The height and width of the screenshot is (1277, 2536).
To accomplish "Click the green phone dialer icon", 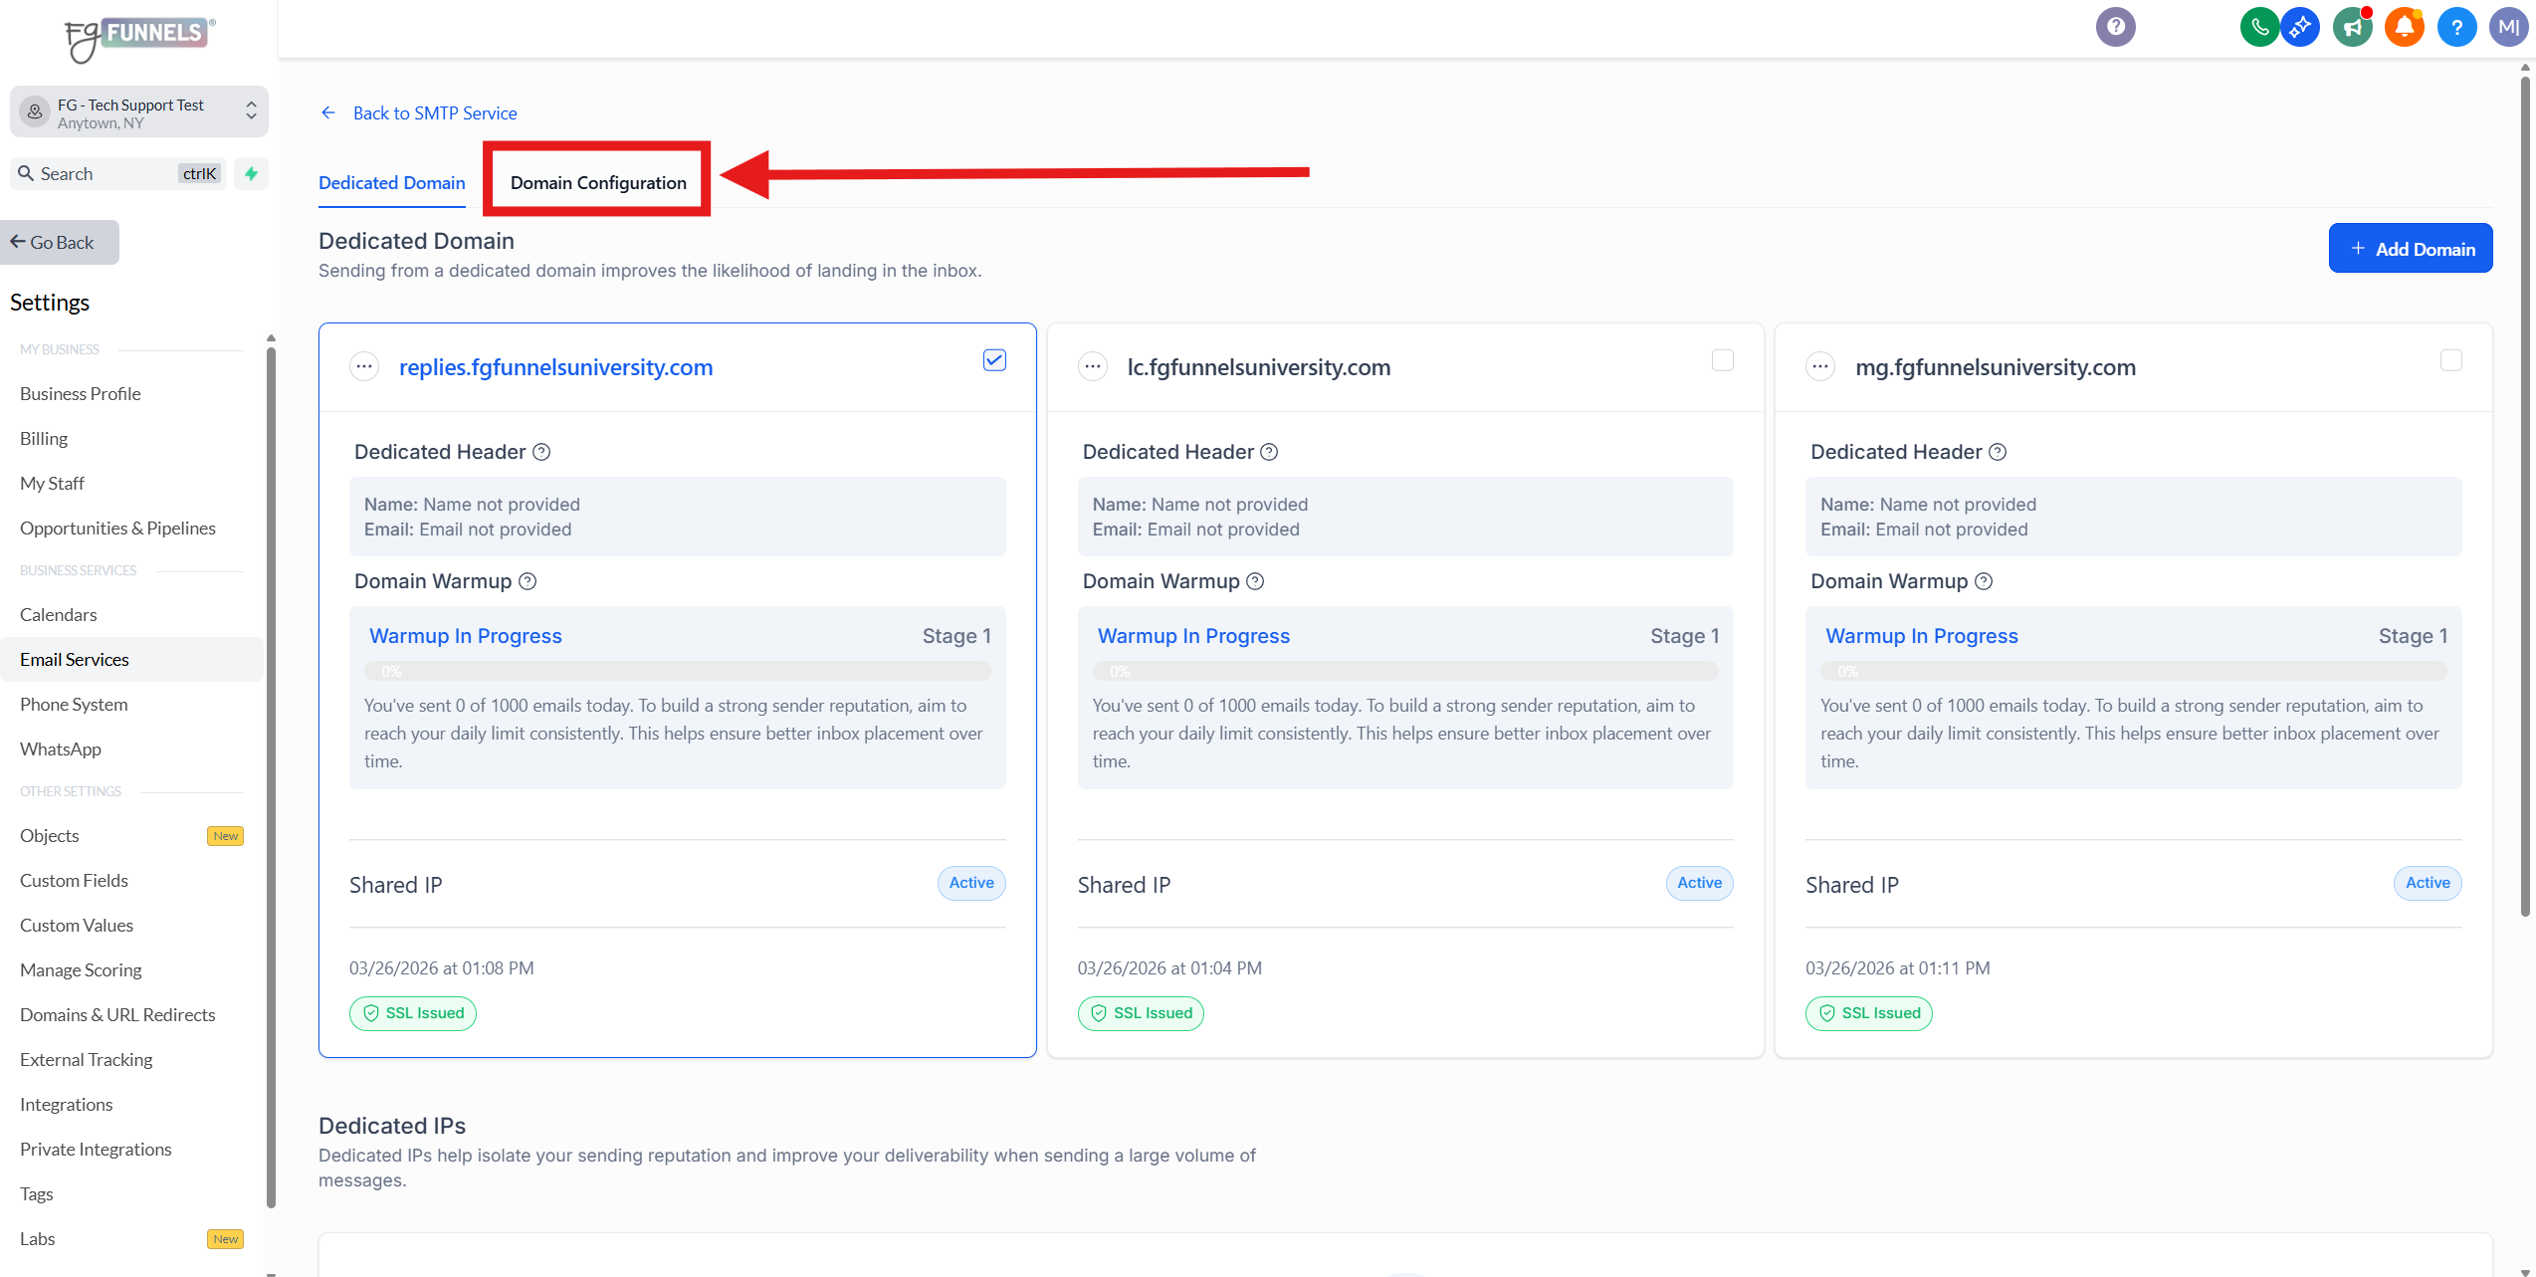I will pos(2259,27).
